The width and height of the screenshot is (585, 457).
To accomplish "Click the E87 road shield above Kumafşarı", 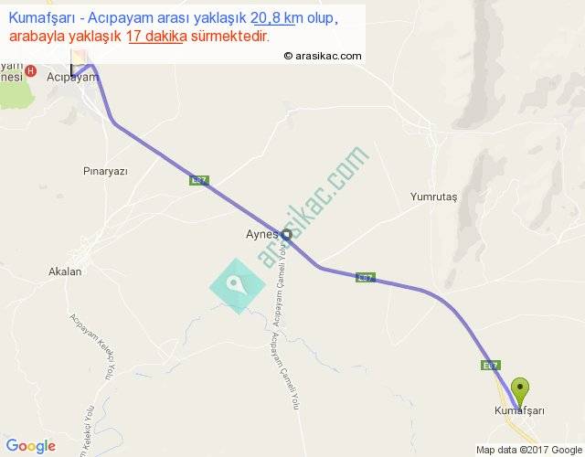I will [491, 366].
